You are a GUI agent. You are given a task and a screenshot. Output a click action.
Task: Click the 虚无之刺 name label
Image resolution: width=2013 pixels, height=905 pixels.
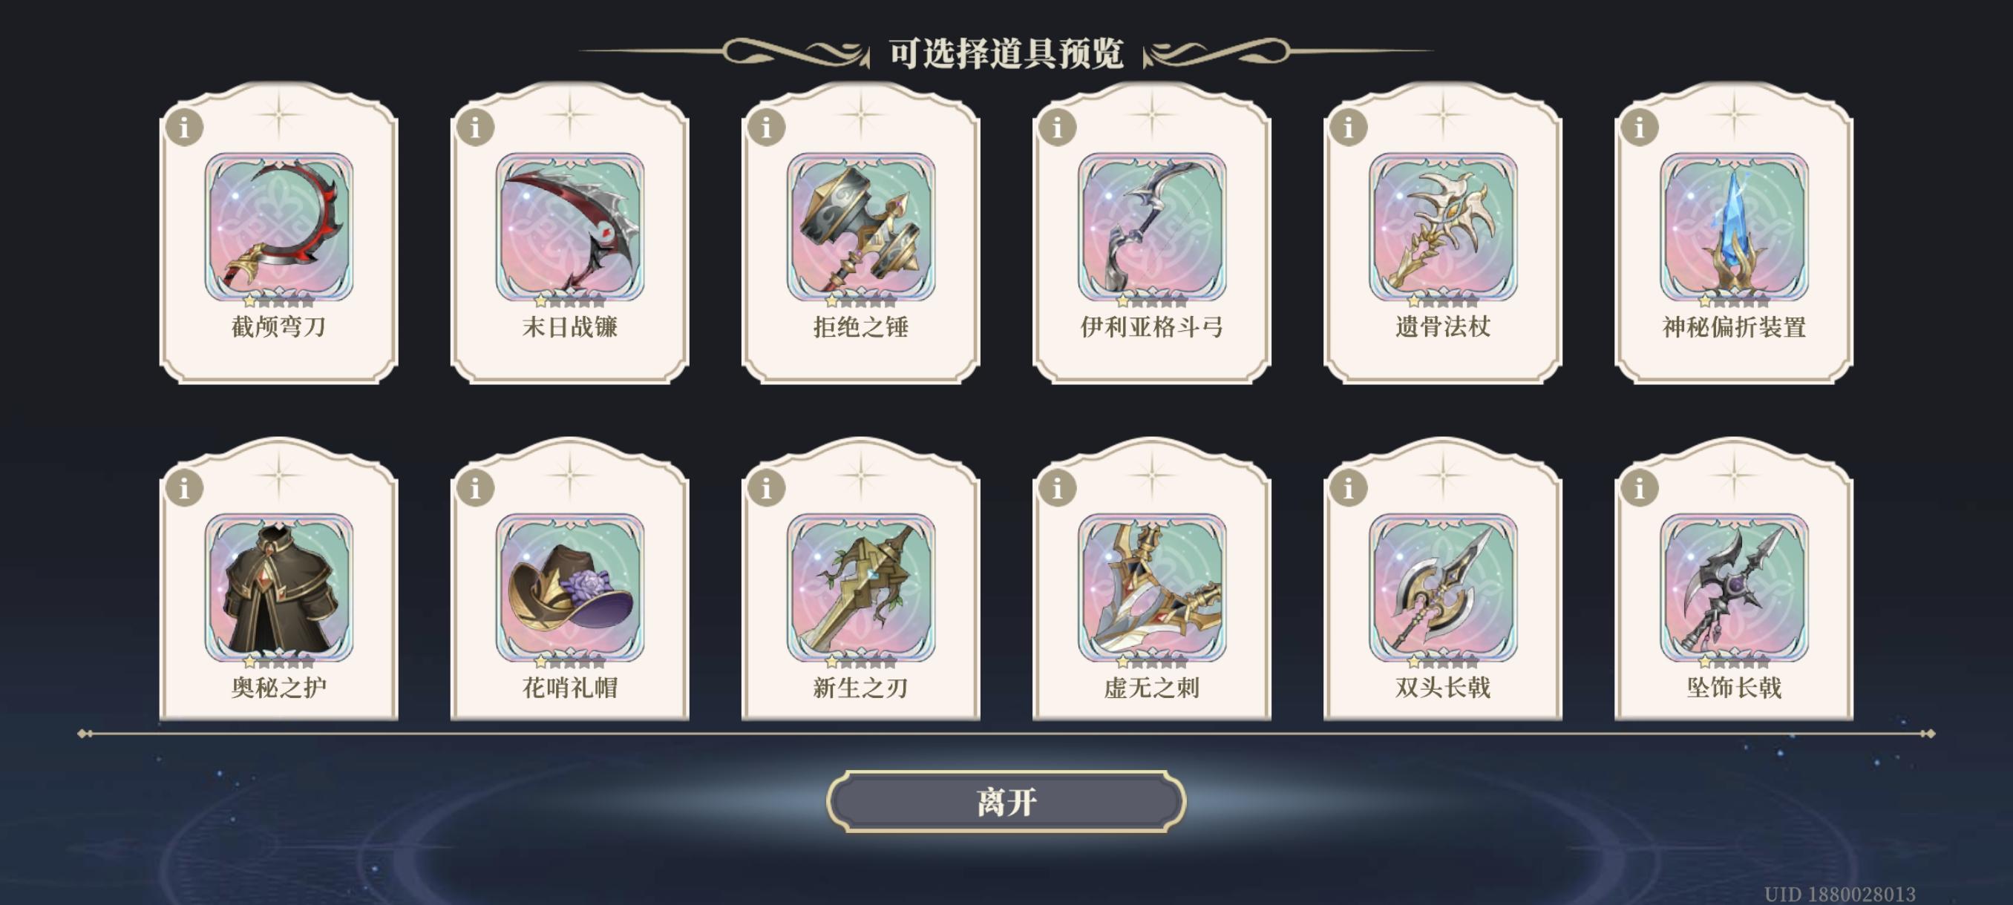click(x=1152, y=687)
